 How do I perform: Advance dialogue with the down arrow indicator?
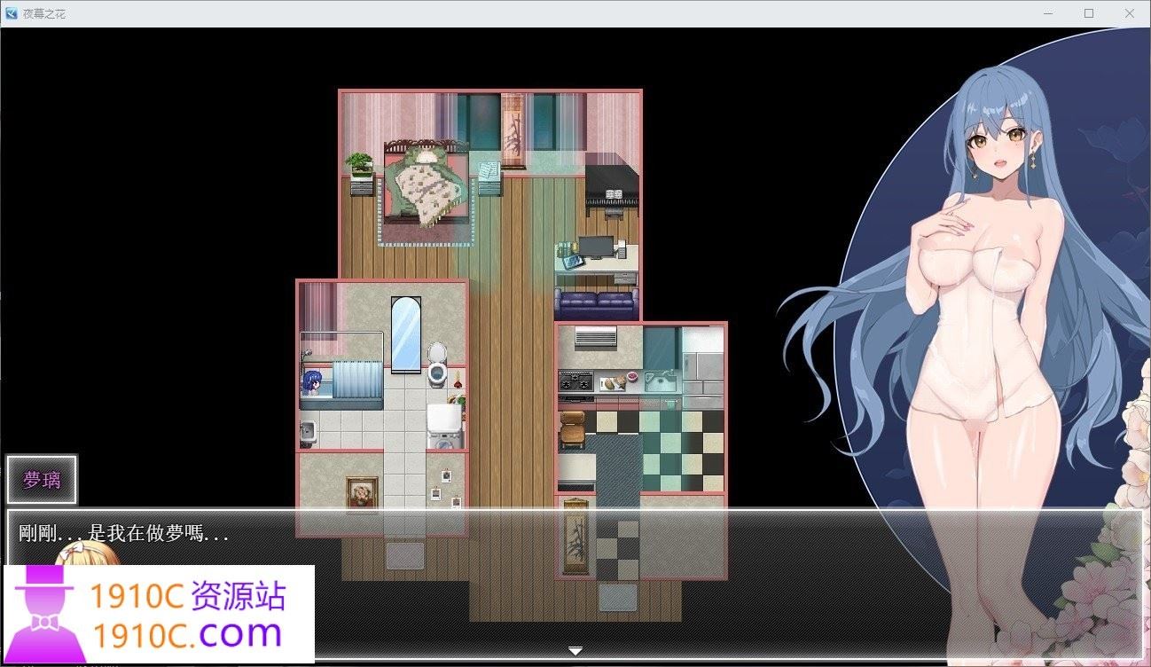coord(575,650)
